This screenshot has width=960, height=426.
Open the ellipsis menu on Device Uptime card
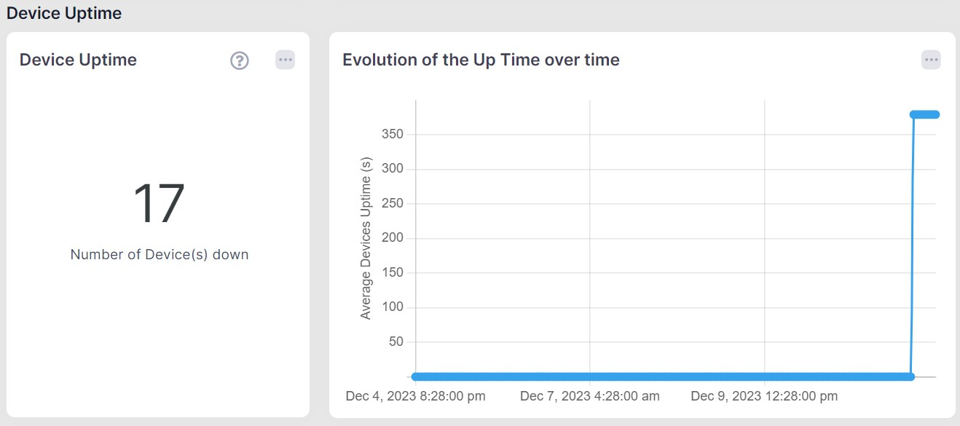285,60
